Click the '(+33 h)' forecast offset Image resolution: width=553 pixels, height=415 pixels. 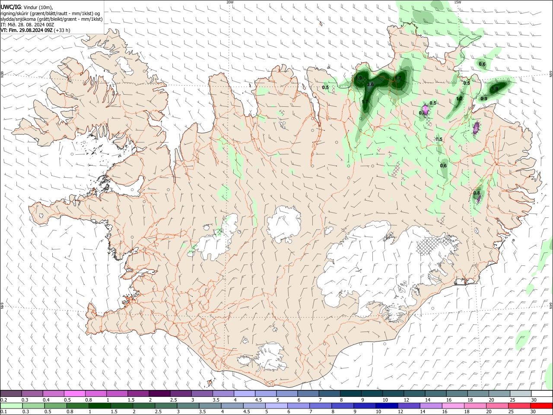click(x=62, y=30)
